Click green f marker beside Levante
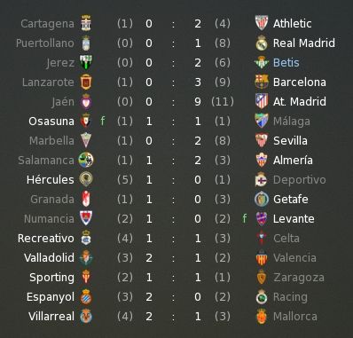This screenshot has width=353, height=338. (244, 218)
